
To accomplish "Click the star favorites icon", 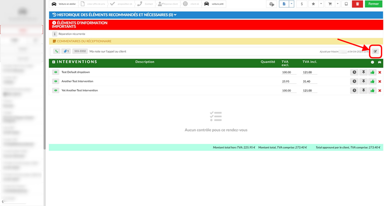I will (313, 4).
